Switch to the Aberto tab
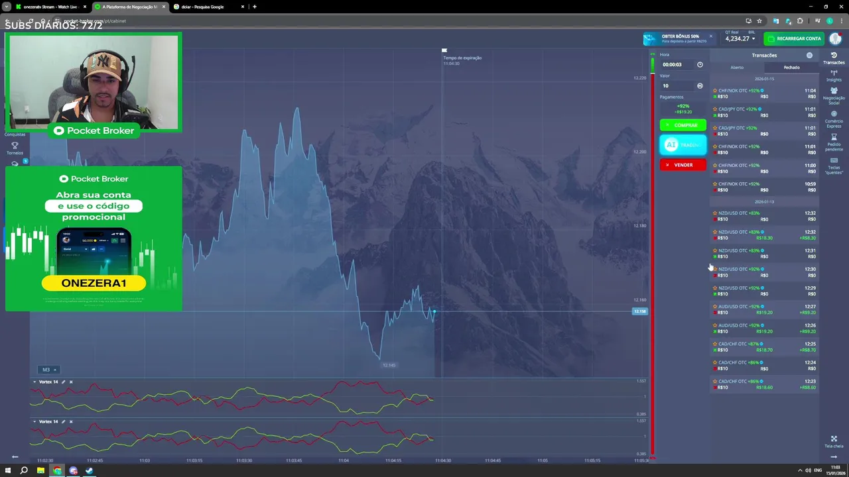The height and width of the screenshot is (477, 849). click(737, 68)
